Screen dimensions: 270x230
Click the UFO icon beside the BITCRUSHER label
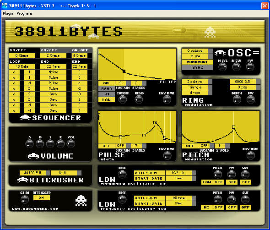click(x=23, y=180)
